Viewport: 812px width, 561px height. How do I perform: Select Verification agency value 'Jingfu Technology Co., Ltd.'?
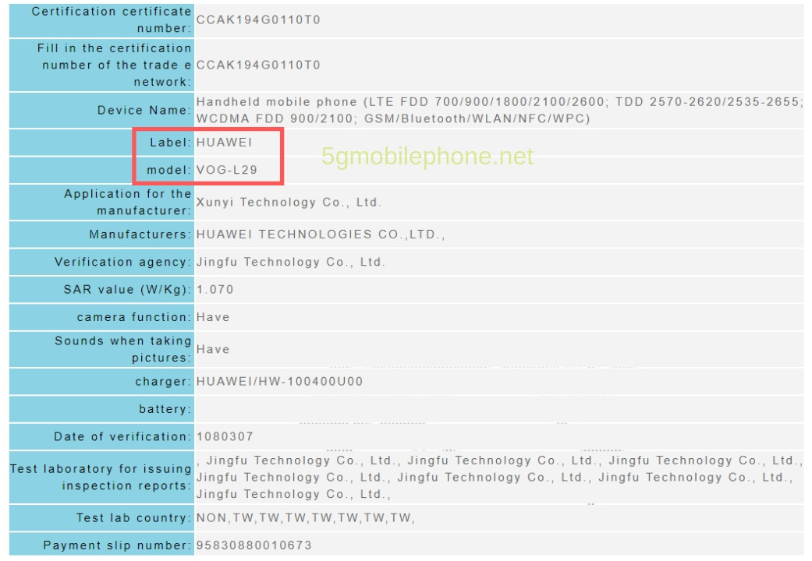290,262
